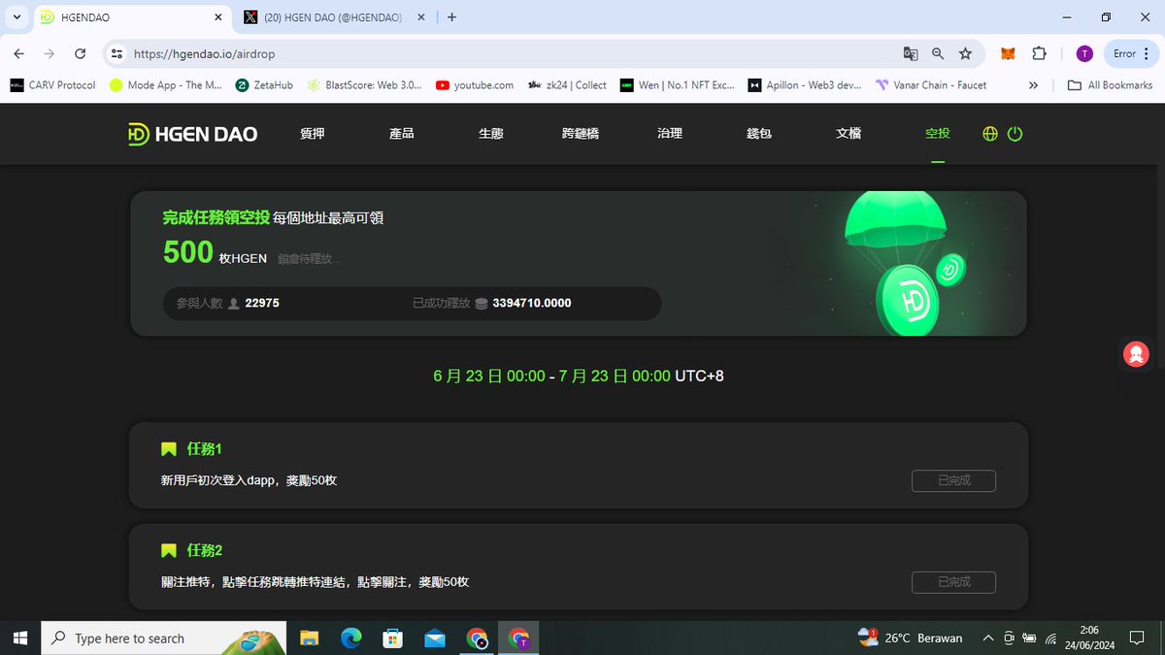Image resolution: width=1165 pixels, height=655 pixels.
Task: Open the youtube.com bookmark
Action: tap(475, 85)
